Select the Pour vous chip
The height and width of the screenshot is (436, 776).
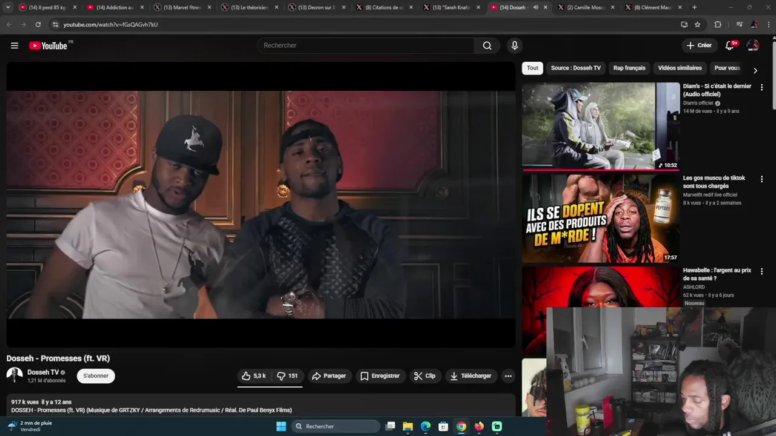(727, 68)
